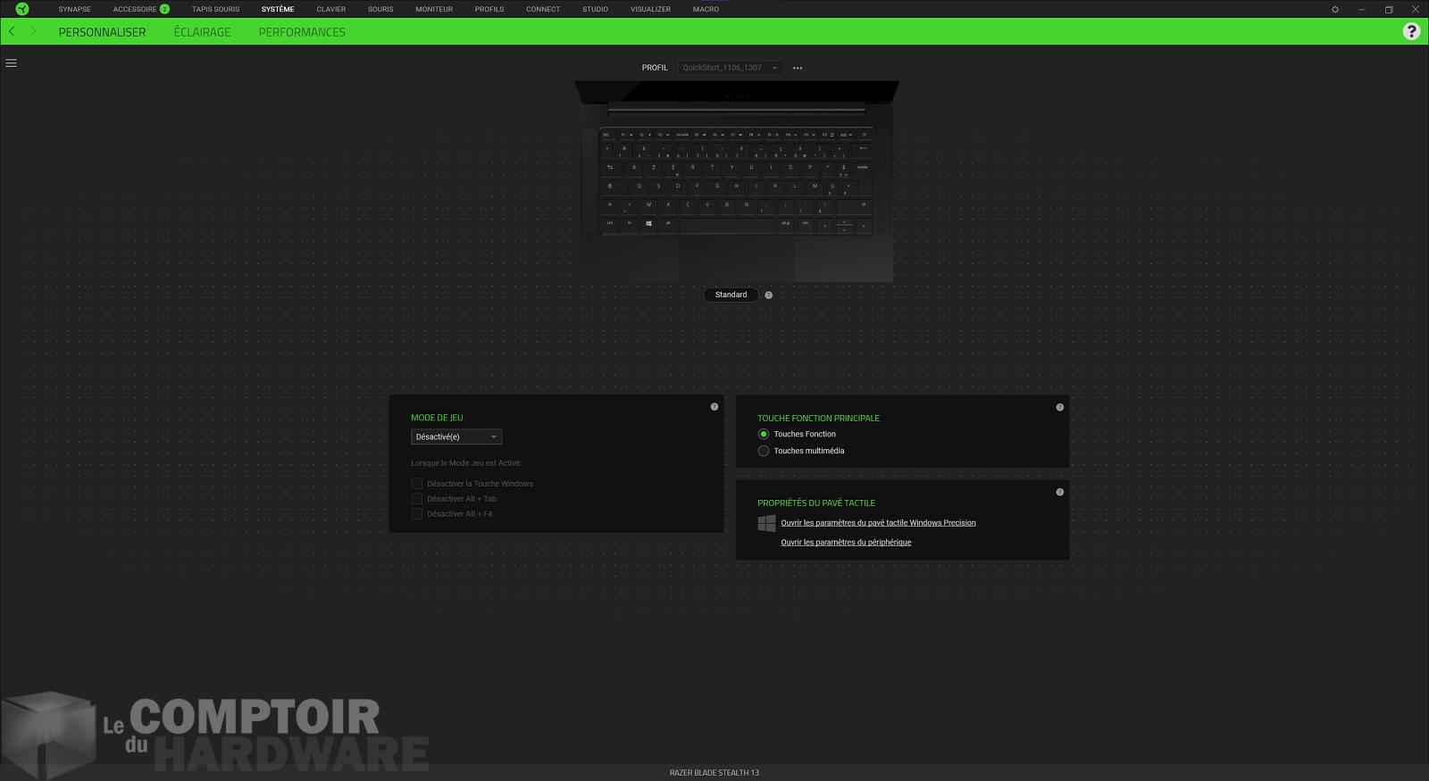This screenshot has height=781, width=1429.
Task: Click the Razer logo icon
Action: click(22, 9)
